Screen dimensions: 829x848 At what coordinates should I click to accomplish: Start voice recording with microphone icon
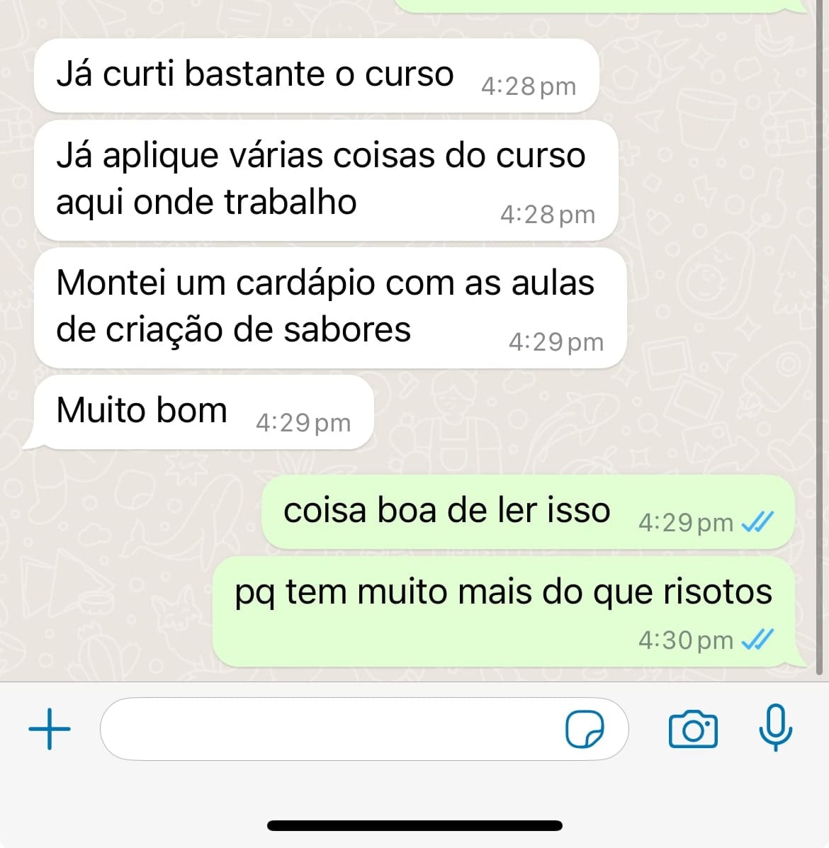tap(775, 728)
